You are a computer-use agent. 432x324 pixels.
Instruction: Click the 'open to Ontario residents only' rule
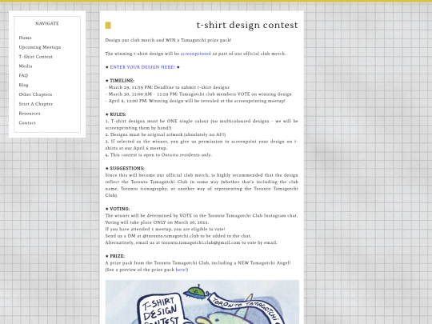click(158, 155)
